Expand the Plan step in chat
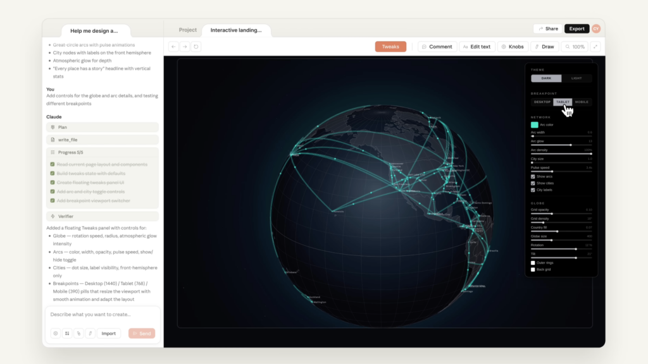Viewport: 648px width, 364px height. coord(103,127)
